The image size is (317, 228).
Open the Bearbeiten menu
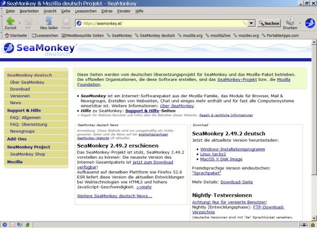pyautogui.click(x=29, y=11)
